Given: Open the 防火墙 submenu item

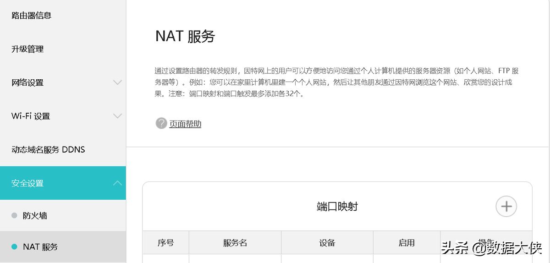Looking at the screenshot, I should click(x=35, y=215).
